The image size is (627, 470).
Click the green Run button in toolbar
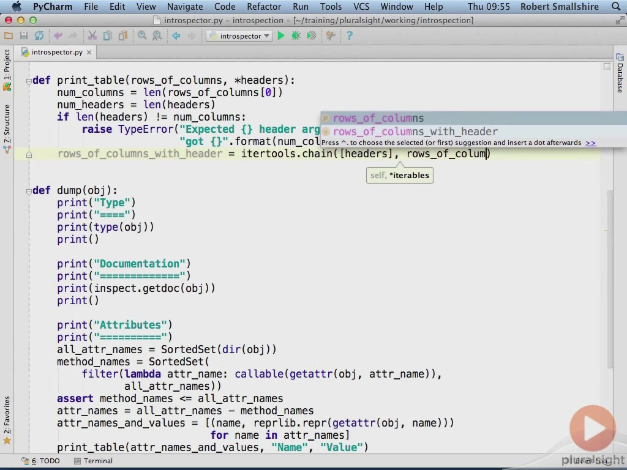tap(281, 36)
